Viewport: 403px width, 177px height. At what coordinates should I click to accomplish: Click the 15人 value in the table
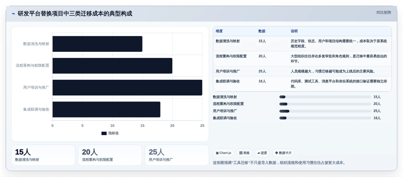262,41
